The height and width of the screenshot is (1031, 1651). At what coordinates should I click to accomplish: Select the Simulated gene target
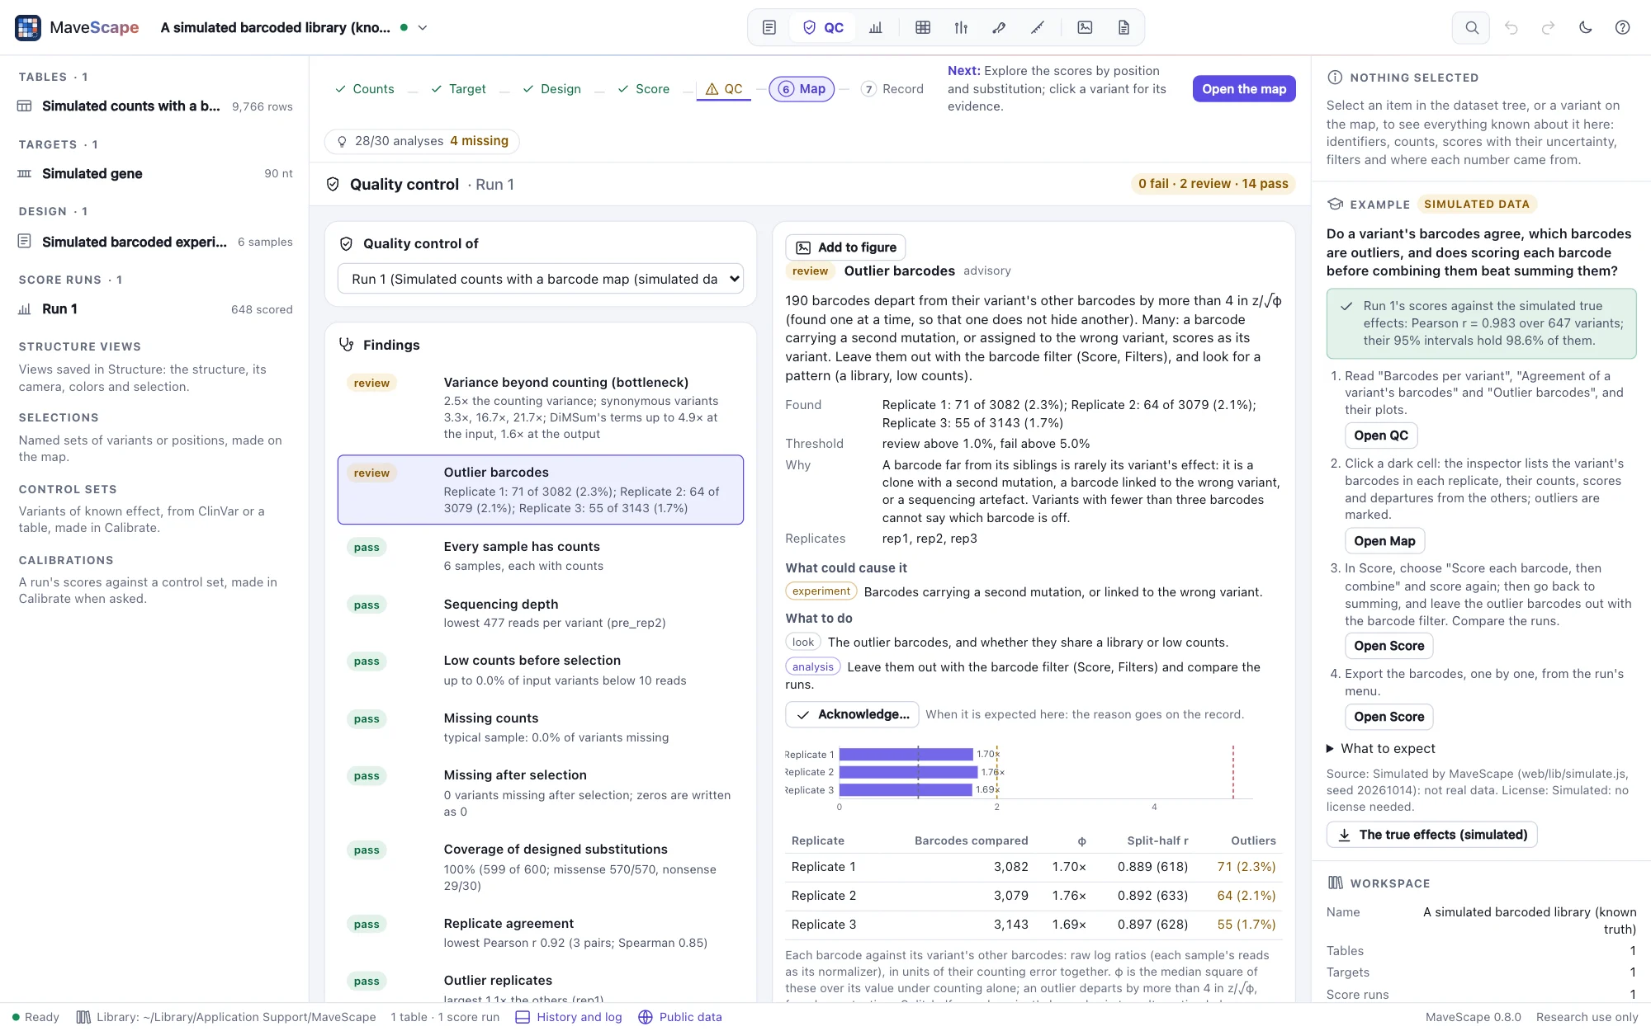(x=155, y=173)
